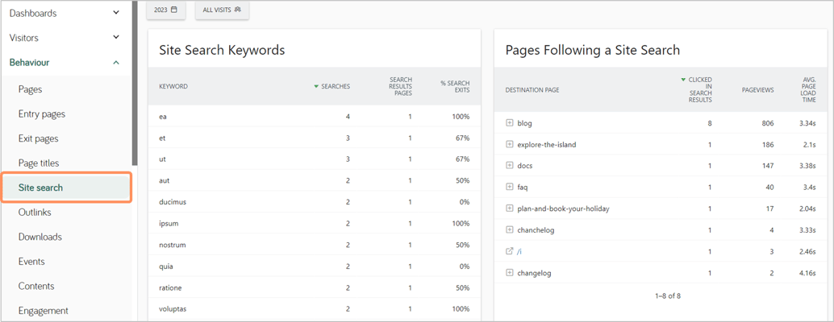This screenshot has width=834, height=322.
Task: Expand plan-and-book-your-holiday plus icon
Action: (x=509, y=208)
